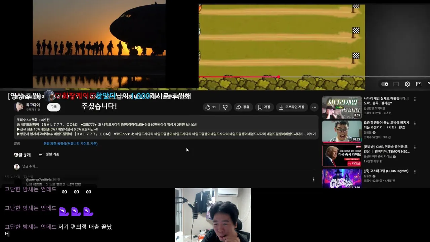430x242 pixels.
Task: Open channel 오선의 미국 증시 라이브
Action: (378, 157)
